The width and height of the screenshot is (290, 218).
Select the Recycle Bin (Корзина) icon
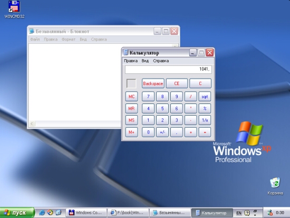275,186
